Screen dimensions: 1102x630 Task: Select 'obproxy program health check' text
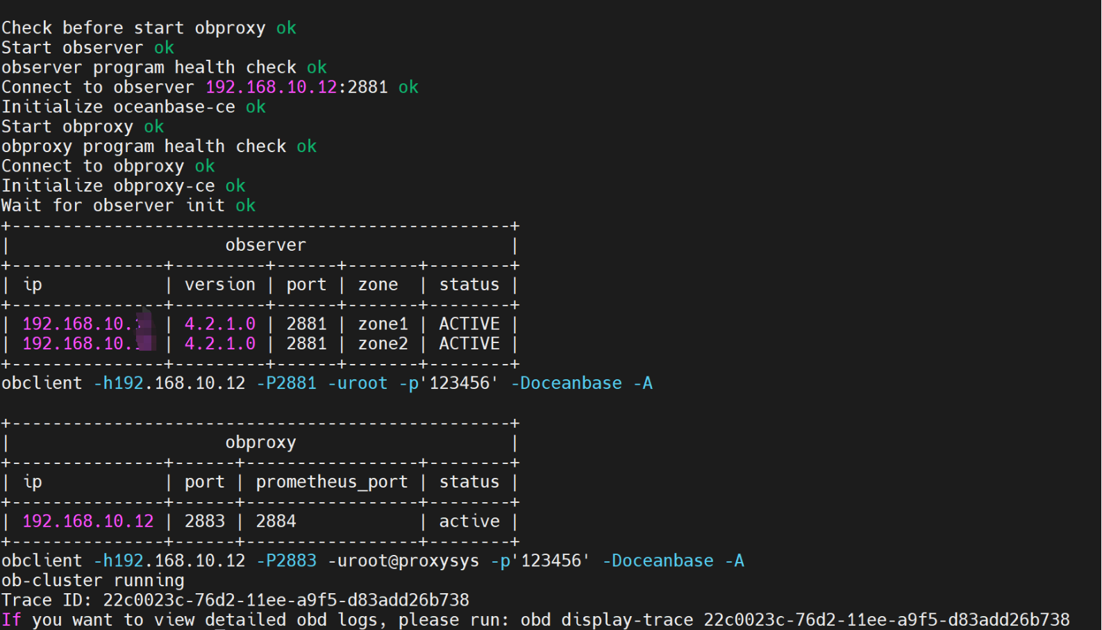pos(144,147)
